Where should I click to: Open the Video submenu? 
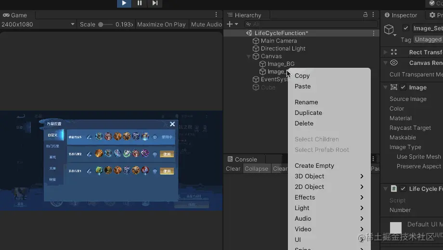point(329,229)
